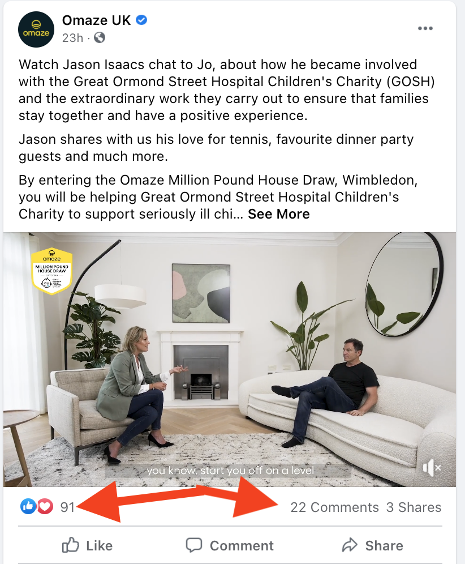Click the globe public audience icon

pos(100,37)
